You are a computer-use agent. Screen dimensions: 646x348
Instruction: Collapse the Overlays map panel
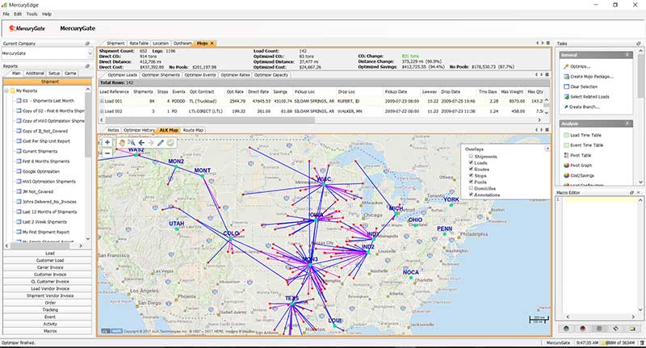(x=547, y=149)
